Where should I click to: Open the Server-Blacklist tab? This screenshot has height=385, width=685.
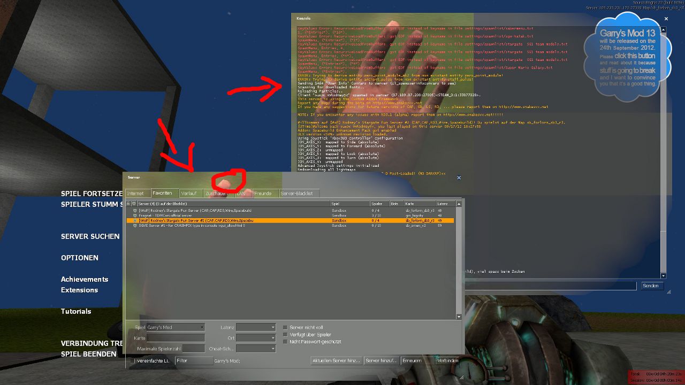(297, 193)
